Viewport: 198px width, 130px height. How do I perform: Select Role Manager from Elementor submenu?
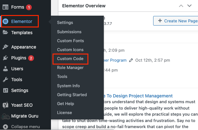[70, 68]
